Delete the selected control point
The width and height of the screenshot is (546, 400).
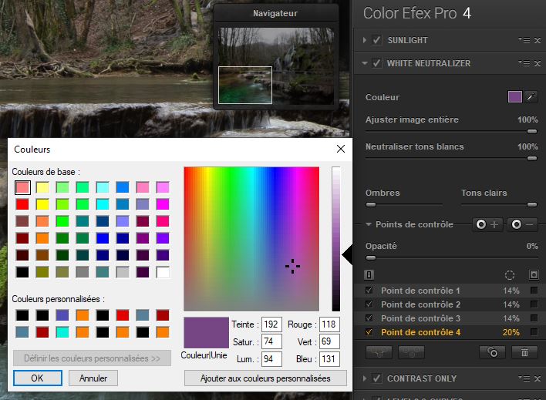524,352
